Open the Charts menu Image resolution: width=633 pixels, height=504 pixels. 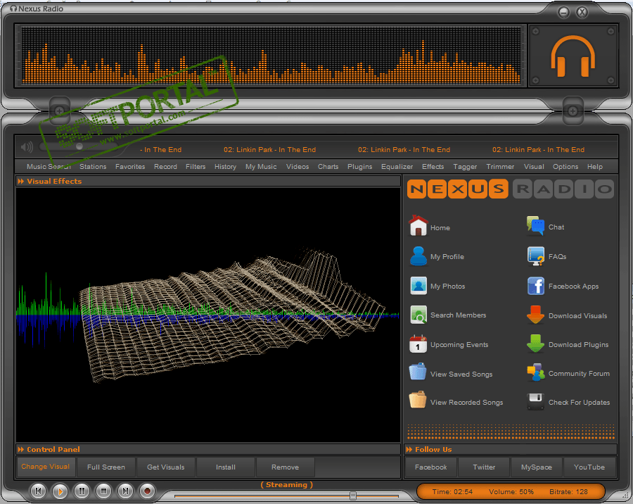[328, 167]
